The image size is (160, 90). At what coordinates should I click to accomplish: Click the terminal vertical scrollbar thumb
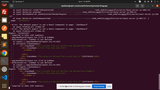(159, 80)
